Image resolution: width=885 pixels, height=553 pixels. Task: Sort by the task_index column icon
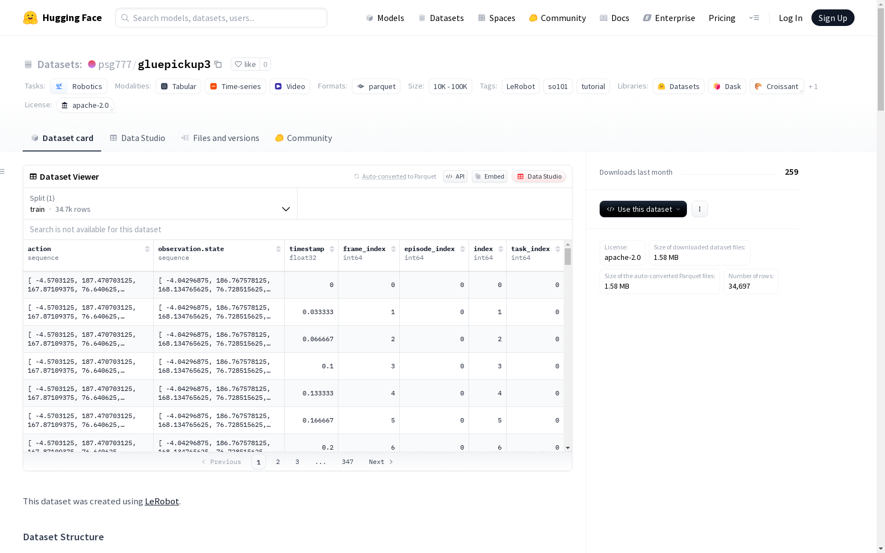tap(558, 249)
